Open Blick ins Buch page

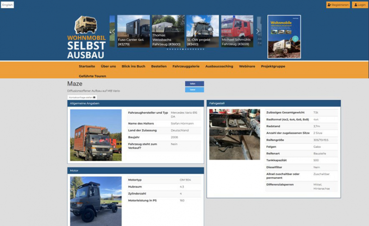133,66
